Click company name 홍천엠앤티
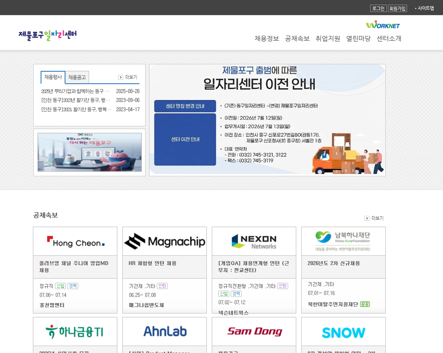The image size is (443, 353). (52, 305)
